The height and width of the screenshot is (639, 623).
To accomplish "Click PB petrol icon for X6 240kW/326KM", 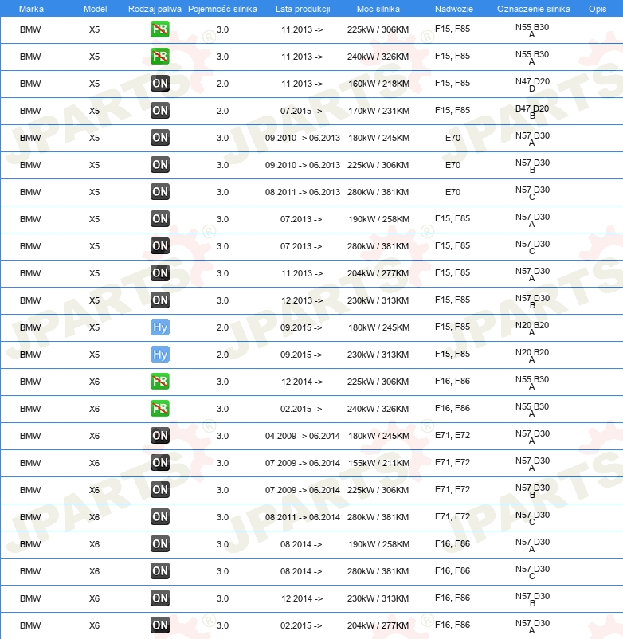I will coord(159,409).
